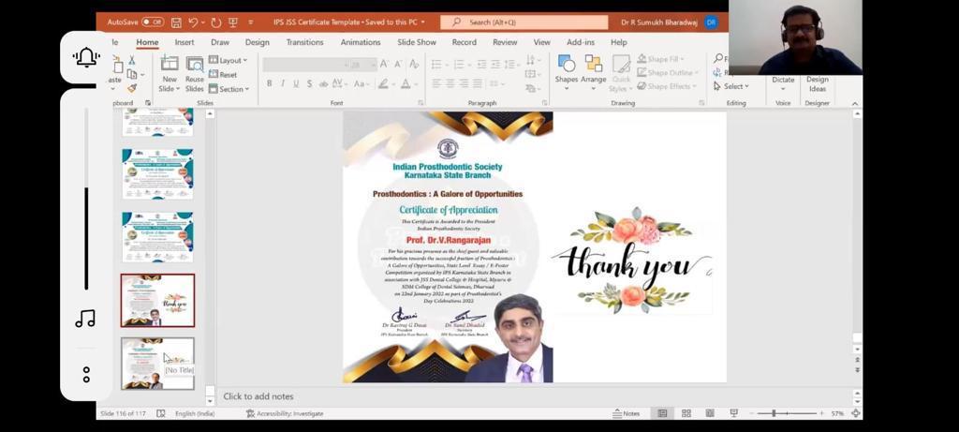Click the 'Click to add notes' area
959x432 pixels.
258,396
